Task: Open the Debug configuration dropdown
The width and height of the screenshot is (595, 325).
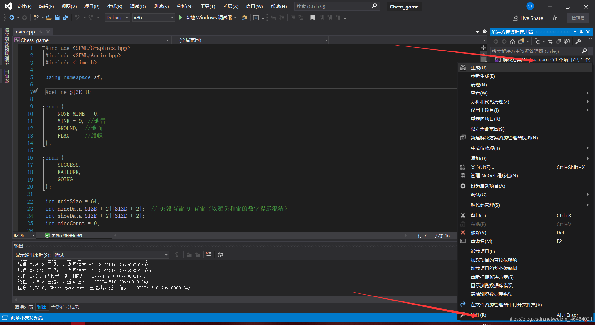Action: [117, 18]
